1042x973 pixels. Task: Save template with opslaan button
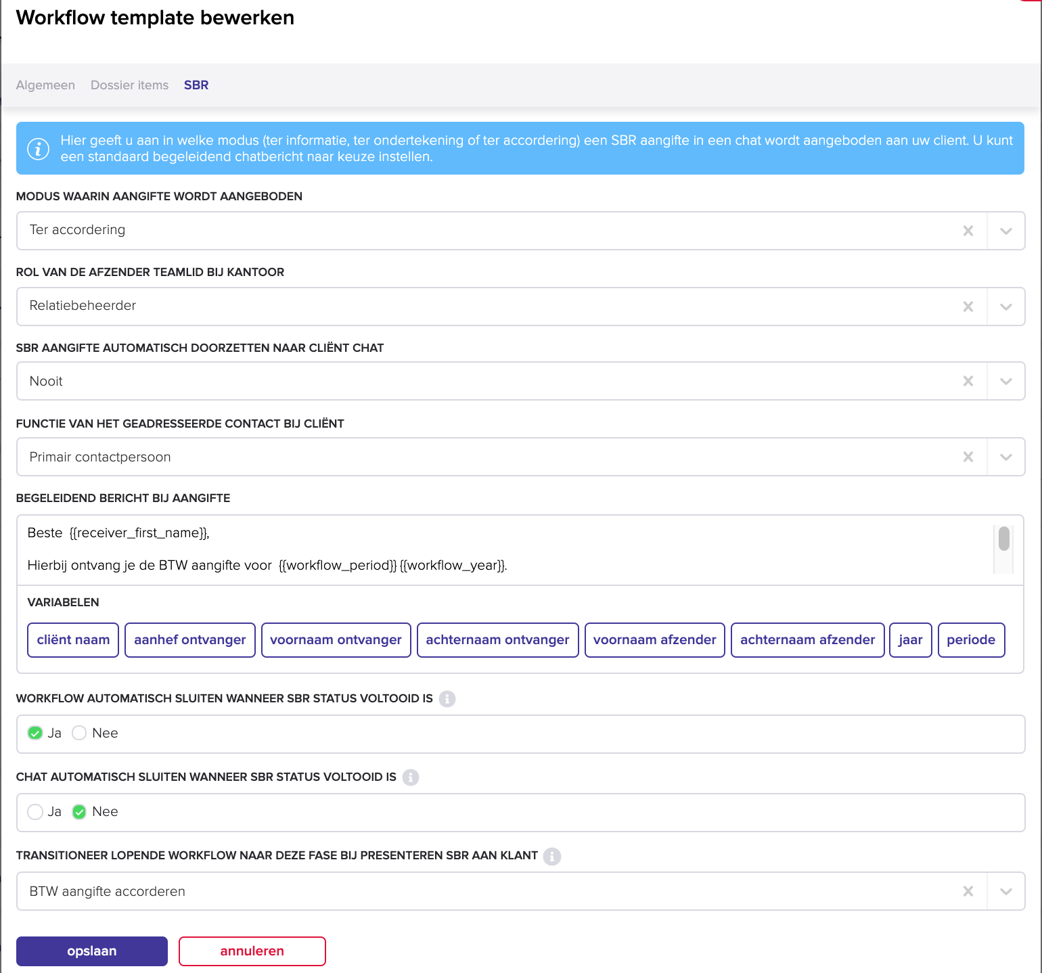(92, 951)
